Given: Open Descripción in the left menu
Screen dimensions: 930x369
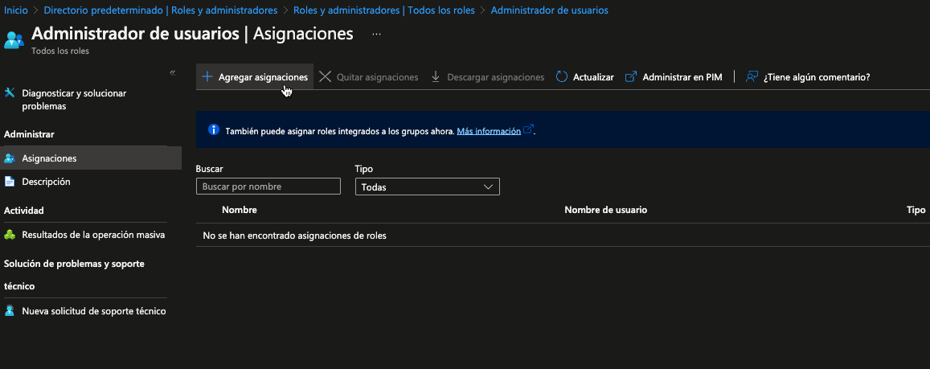Looking at the screenshot, I should click(46, 182).
